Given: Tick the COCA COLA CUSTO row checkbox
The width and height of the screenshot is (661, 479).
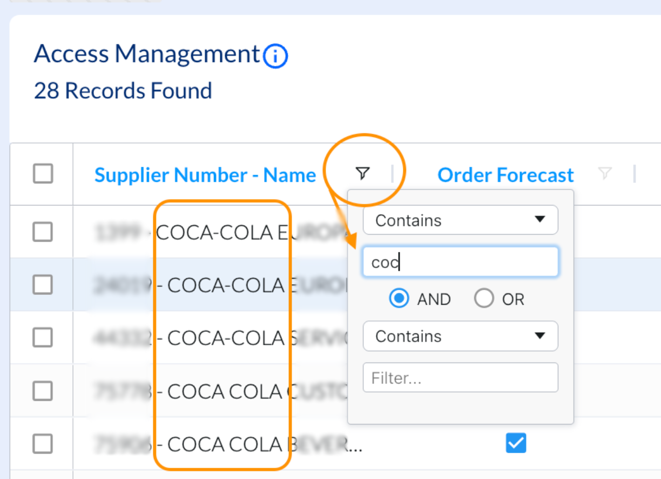Looking at the screenshot, I should (x=43, y=391).
